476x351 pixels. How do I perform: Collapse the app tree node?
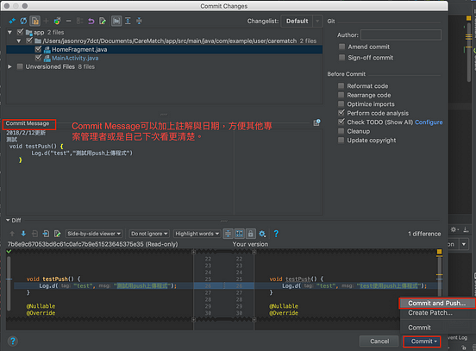(9, 32)
